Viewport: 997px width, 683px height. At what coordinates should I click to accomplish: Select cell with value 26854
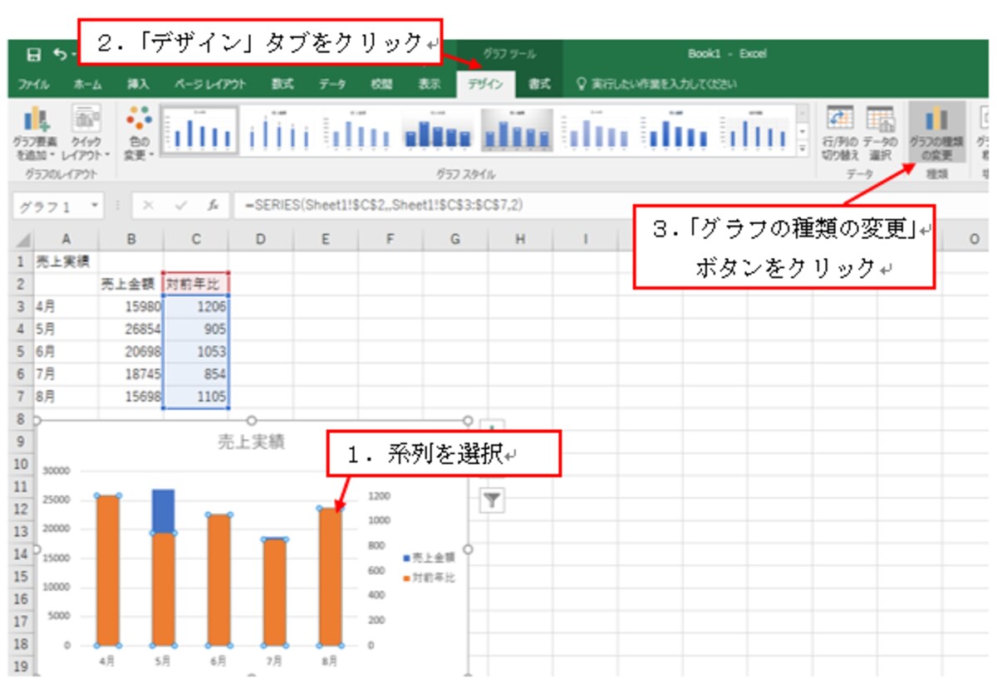click(130, 329)
